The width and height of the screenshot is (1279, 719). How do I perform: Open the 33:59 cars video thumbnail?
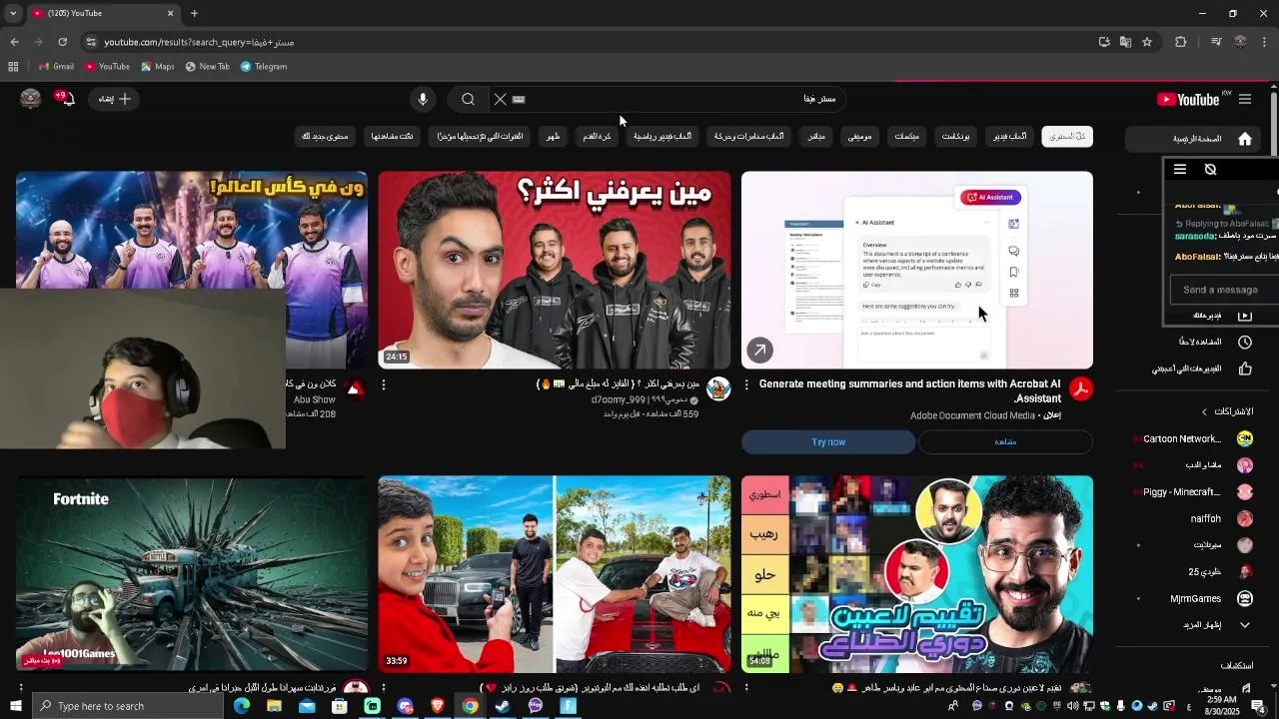tap(555, 573)
